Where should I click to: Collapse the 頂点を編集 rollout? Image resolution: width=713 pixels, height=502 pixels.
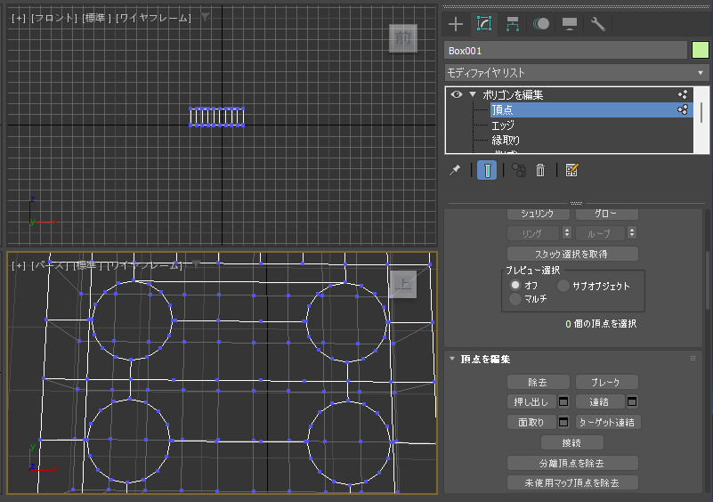click(x=452, y=359)
